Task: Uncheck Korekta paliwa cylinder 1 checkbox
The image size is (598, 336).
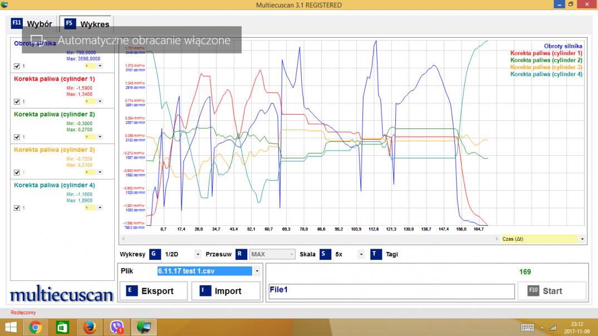Action: tap(17, 102)
